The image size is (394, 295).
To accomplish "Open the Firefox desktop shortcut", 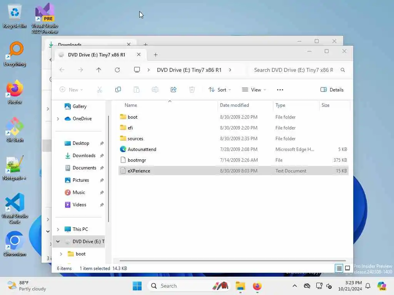I will (x=15, y=92).
